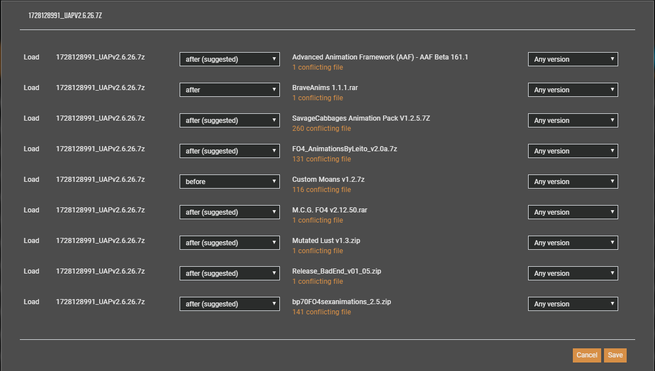Open load order dropdown for bp70FO4sexanimations

click(229, 304)
